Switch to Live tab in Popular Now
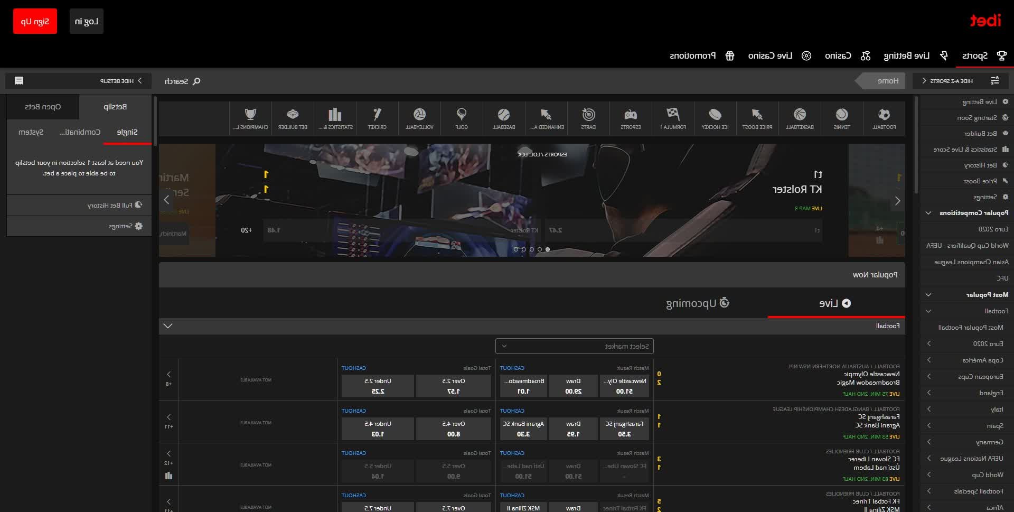 tap(835, 303)
